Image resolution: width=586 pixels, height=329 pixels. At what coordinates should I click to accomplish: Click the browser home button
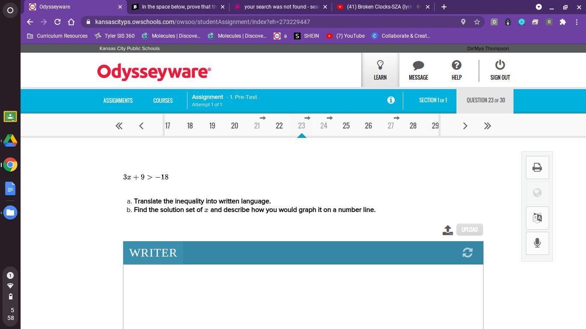(71, 22)
